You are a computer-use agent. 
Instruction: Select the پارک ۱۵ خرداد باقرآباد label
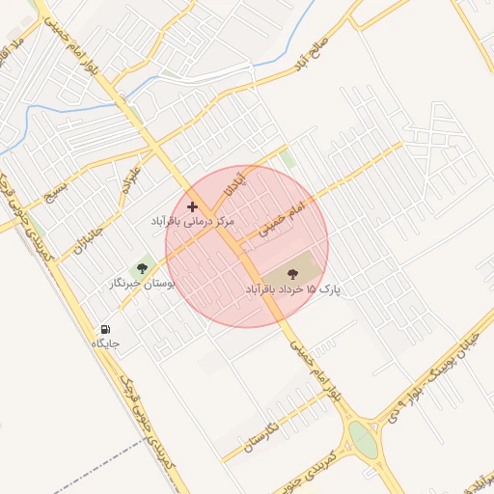click(292, 289)
